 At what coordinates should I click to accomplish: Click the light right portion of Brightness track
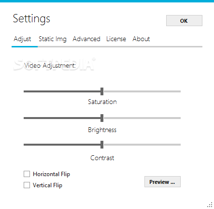(x=142, y=118)
